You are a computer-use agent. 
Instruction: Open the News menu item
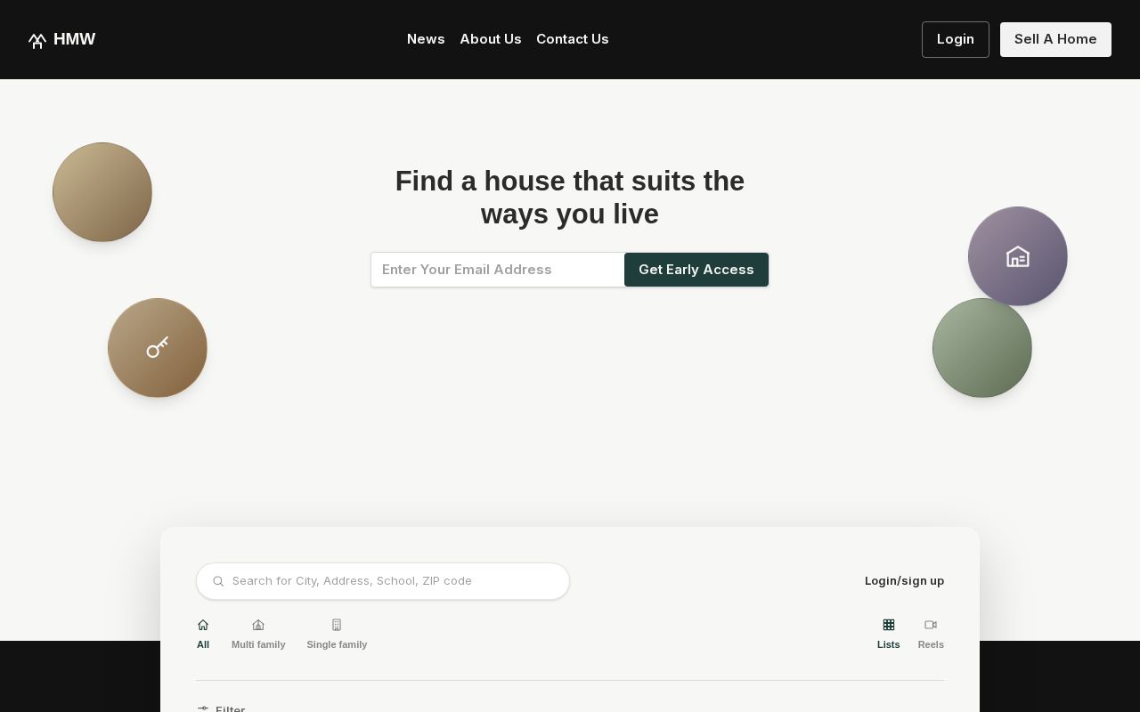click(x=426, y=39)
